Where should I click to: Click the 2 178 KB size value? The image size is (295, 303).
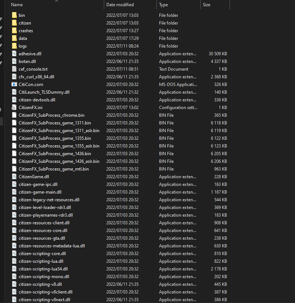click(x=219, y=269)
